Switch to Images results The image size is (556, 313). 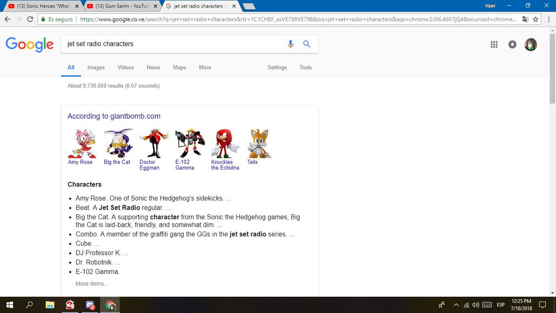(96, 67)
